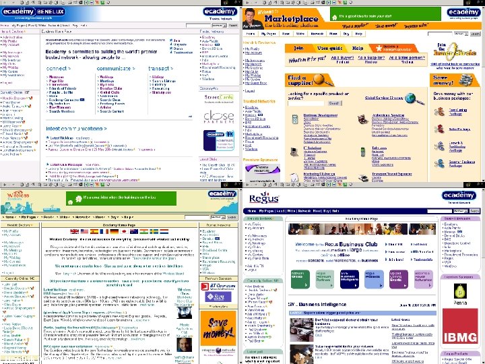This screenshot has height=364, width=485.
Task: Select the German flag
Action: tap(114, 231)
